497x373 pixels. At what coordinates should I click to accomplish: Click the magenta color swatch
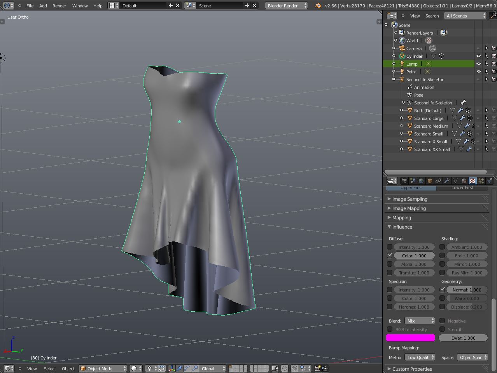[x=410, y=338]
